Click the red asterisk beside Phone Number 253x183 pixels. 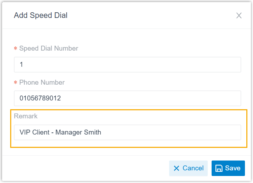click(15, 83)
